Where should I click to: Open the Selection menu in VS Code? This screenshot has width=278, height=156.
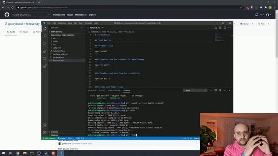(x=62, y=23)
